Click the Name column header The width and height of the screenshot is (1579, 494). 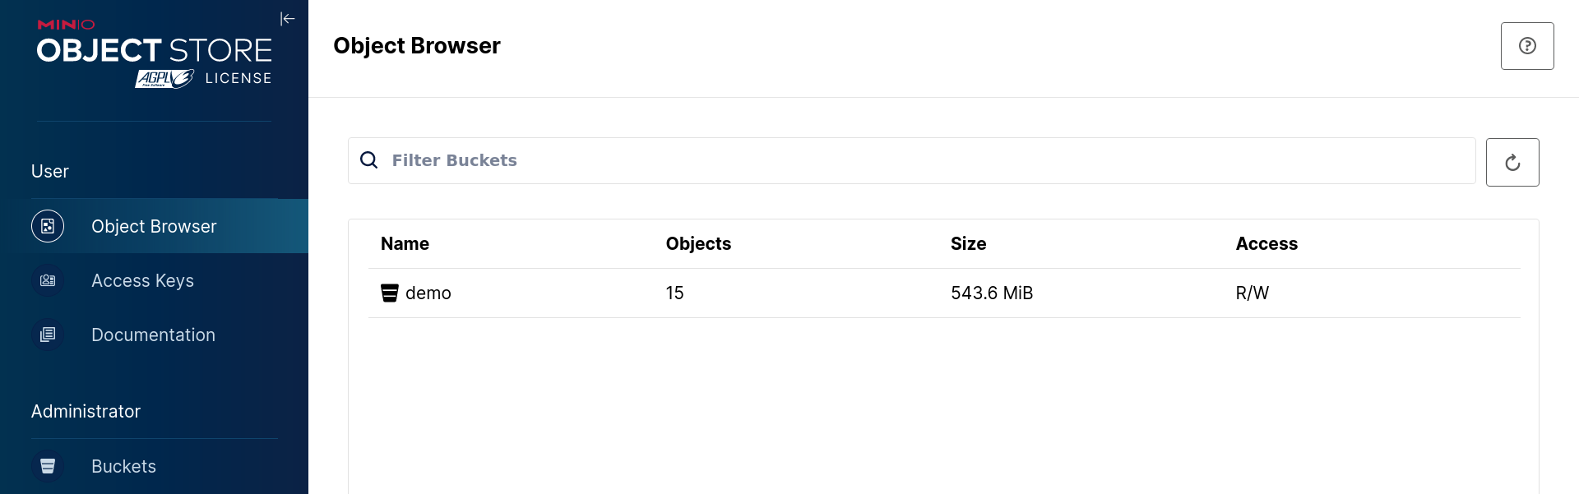[405, 243]
